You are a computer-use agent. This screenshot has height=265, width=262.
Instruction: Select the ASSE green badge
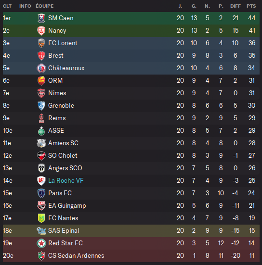point(41,131)
